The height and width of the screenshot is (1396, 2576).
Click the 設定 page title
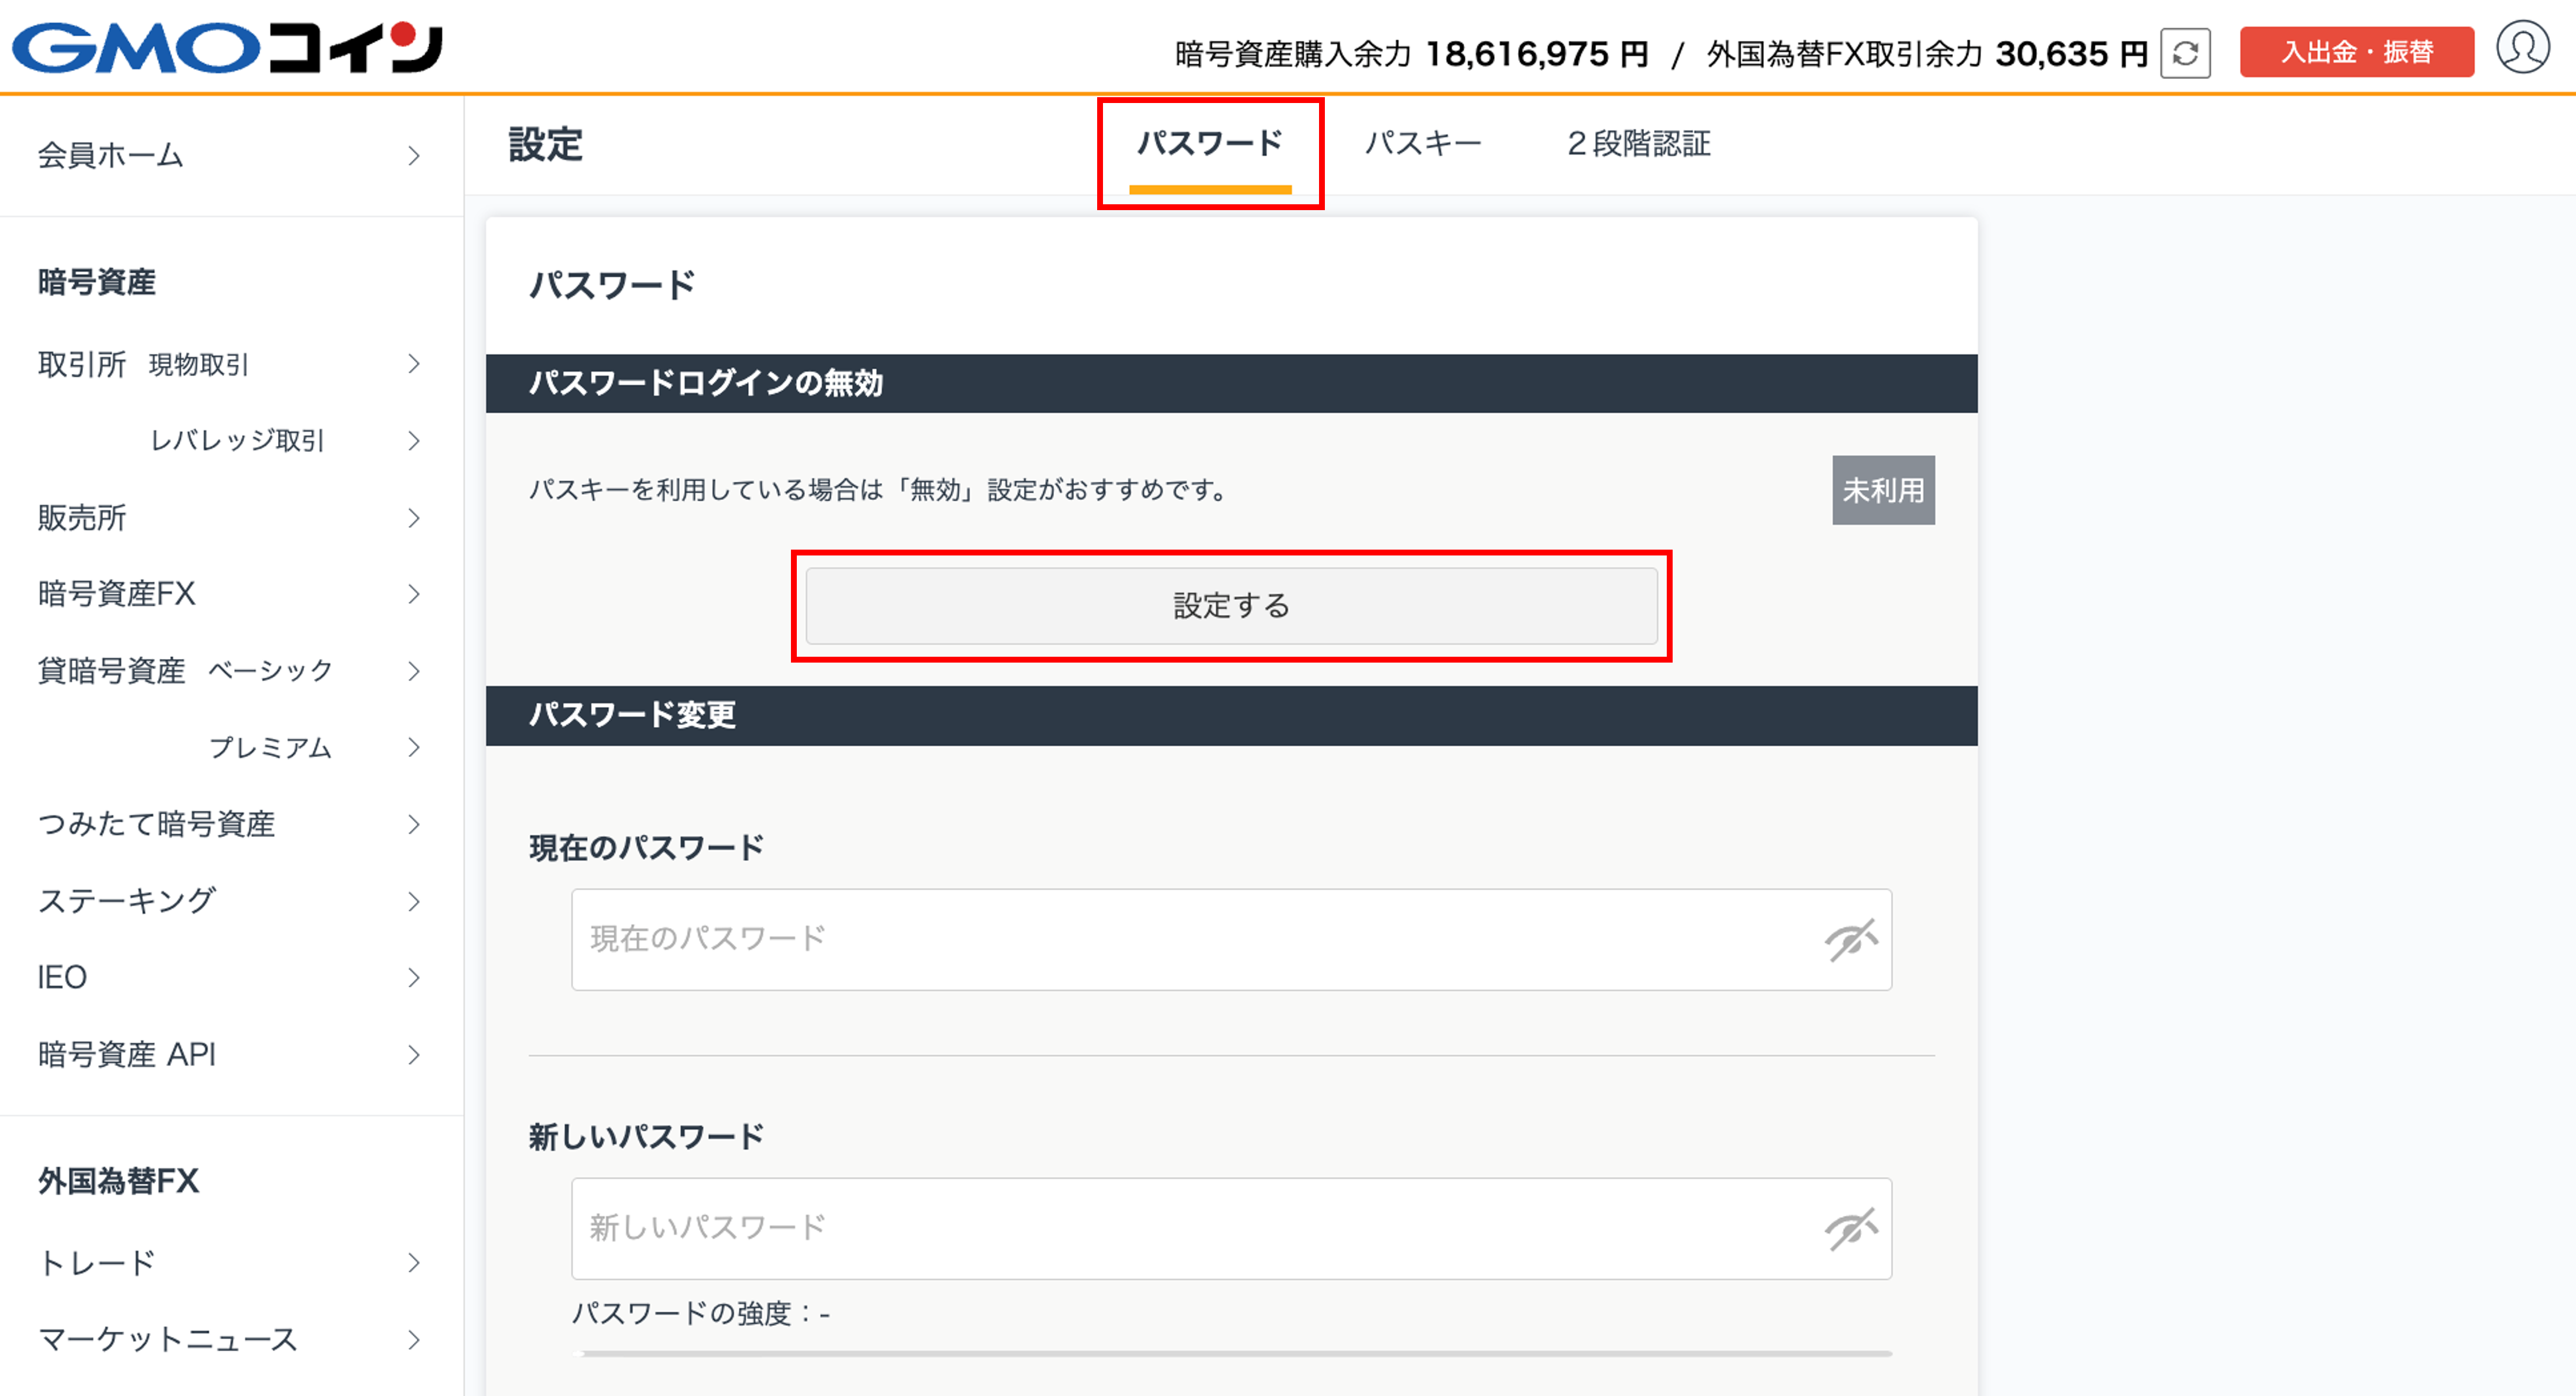[546, 145]
